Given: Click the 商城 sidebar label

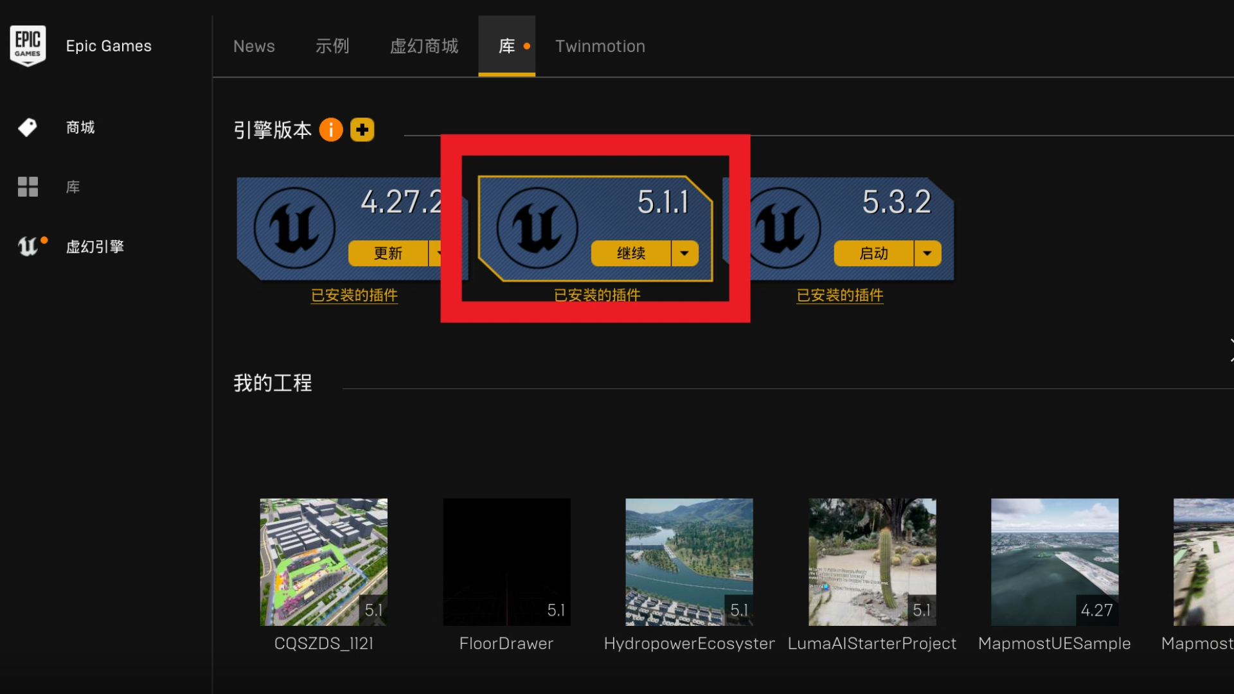Looking at the screenshot, I should tap(80, 127).
